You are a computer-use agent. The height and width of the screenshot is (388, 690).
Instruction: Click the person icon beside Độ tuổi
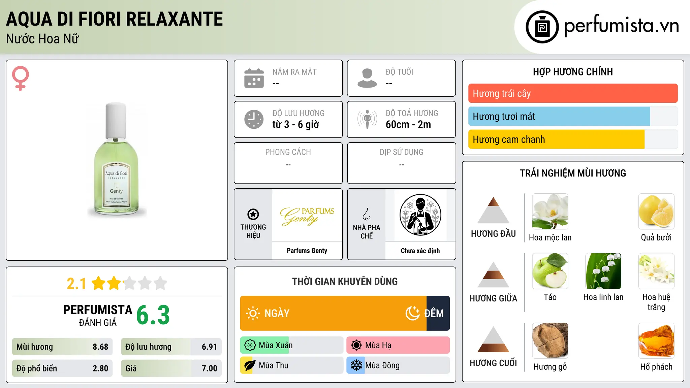tap(367, 78)
